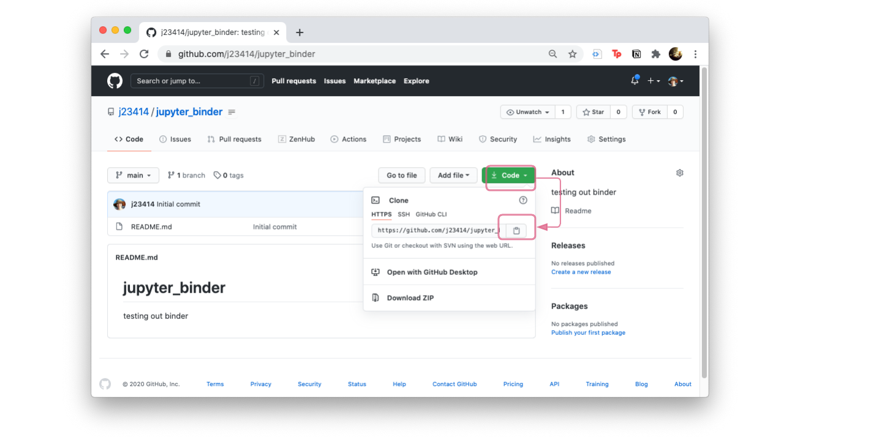Copy the clone URL to clipboard
890x437 pixels.
[x=516, y=231]
